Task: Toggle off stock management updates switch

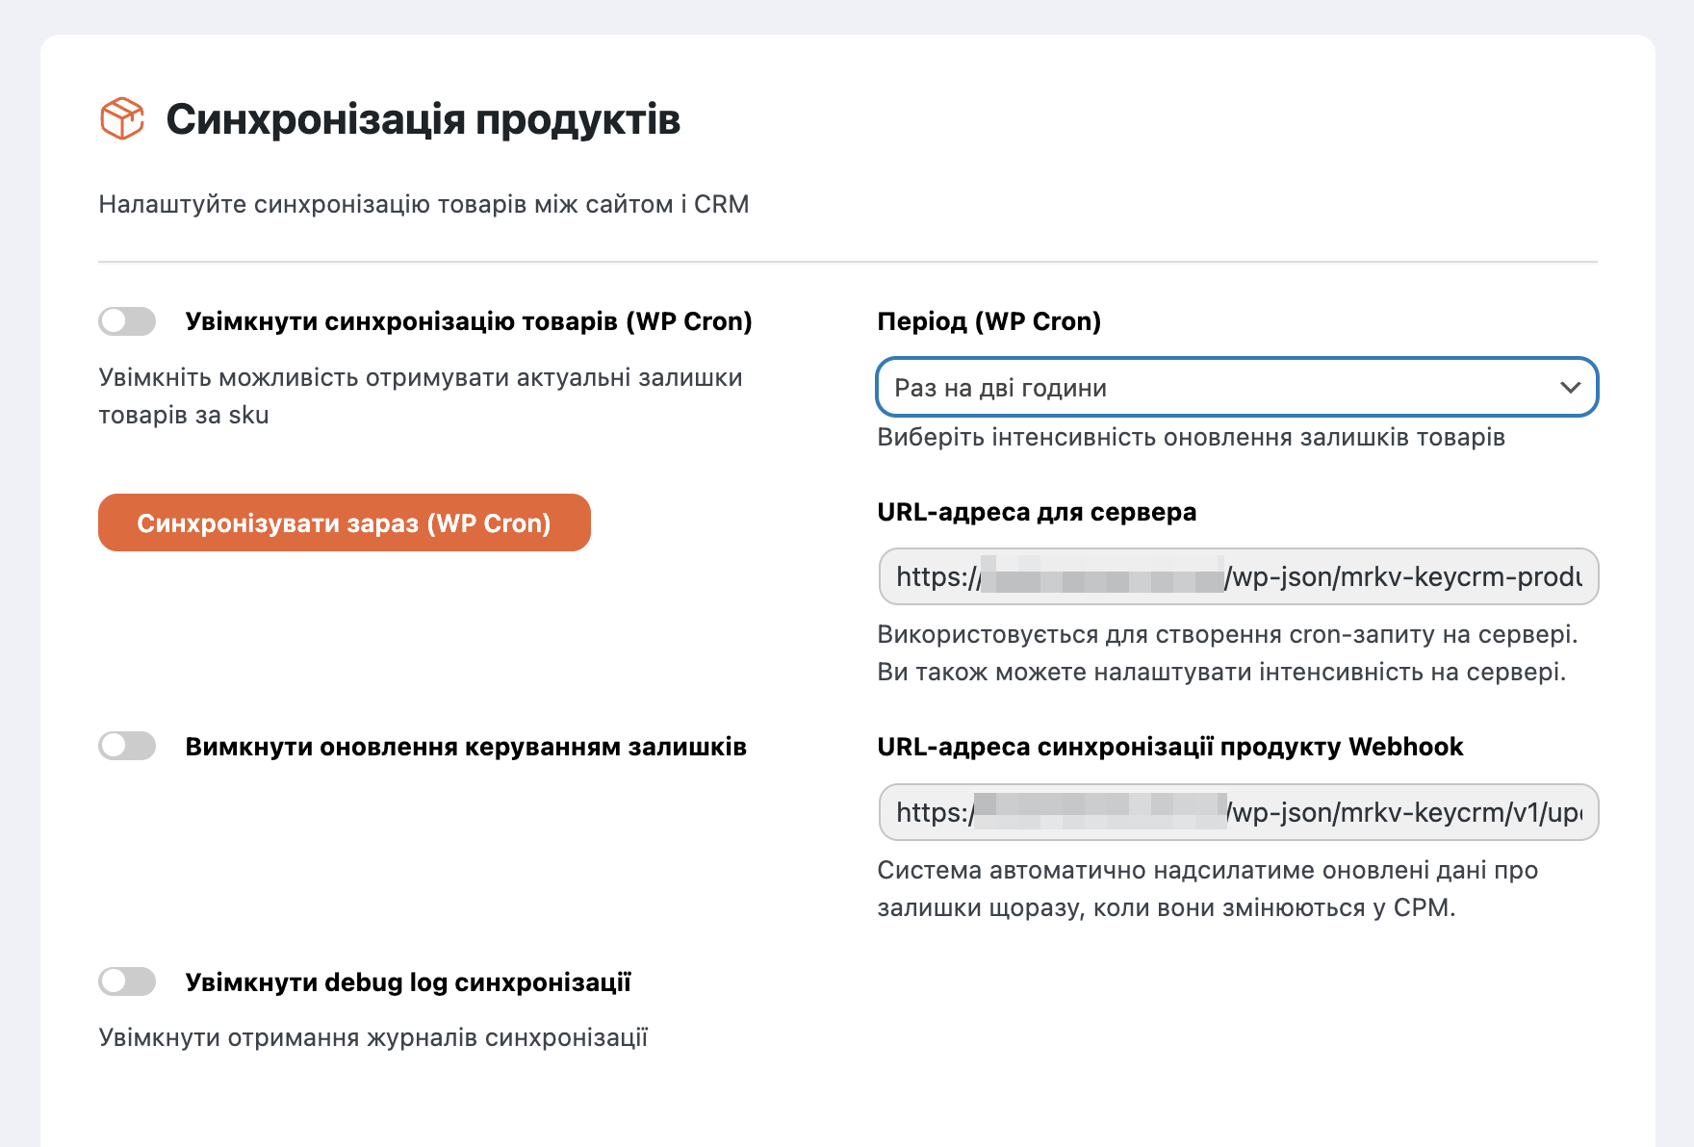Action: 127,746
